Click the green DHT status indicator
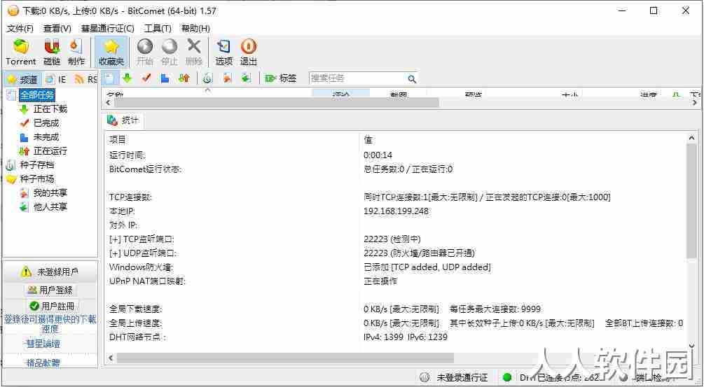The image size is (704, 387). tap(507, 378)
